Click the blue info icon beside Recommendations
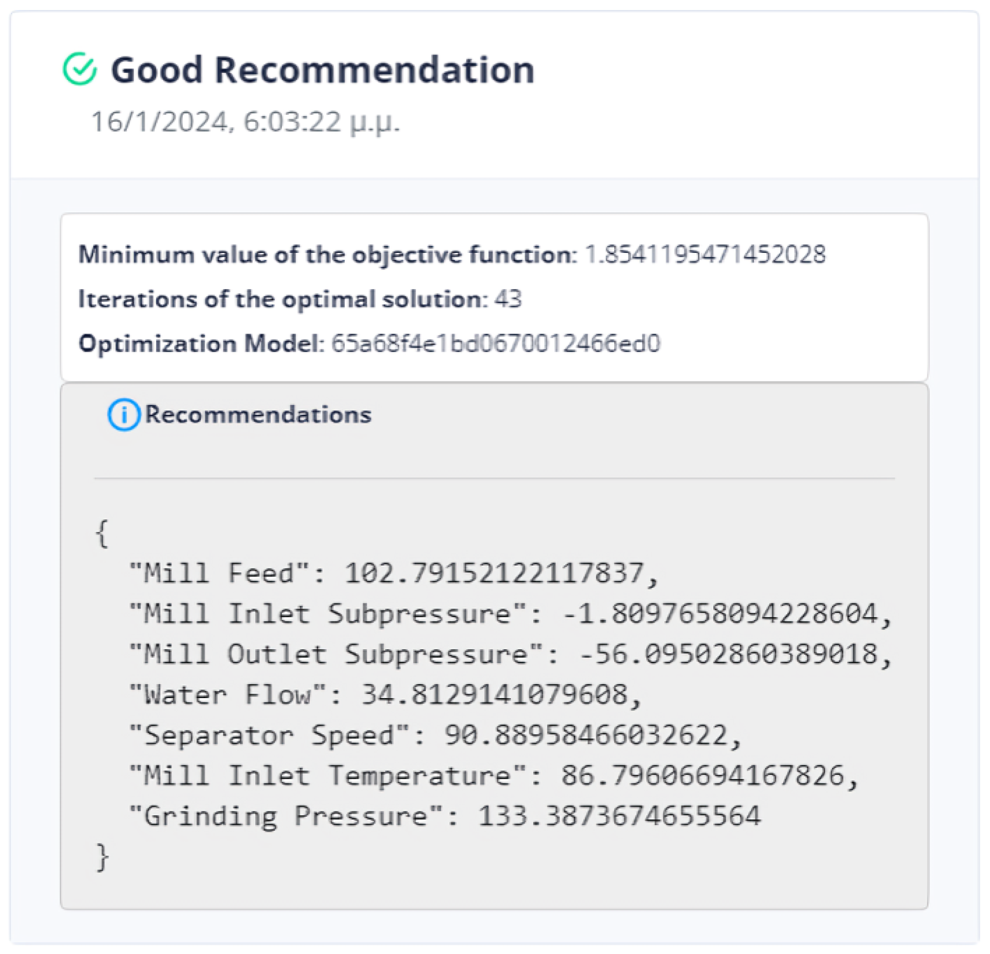Image resolution: width=990 pixels, height=954 pixels. (x=123, y=415)
